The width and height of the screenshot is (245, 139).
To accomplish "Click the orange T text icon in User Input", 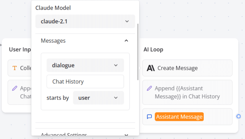I will tap(14, 68).
